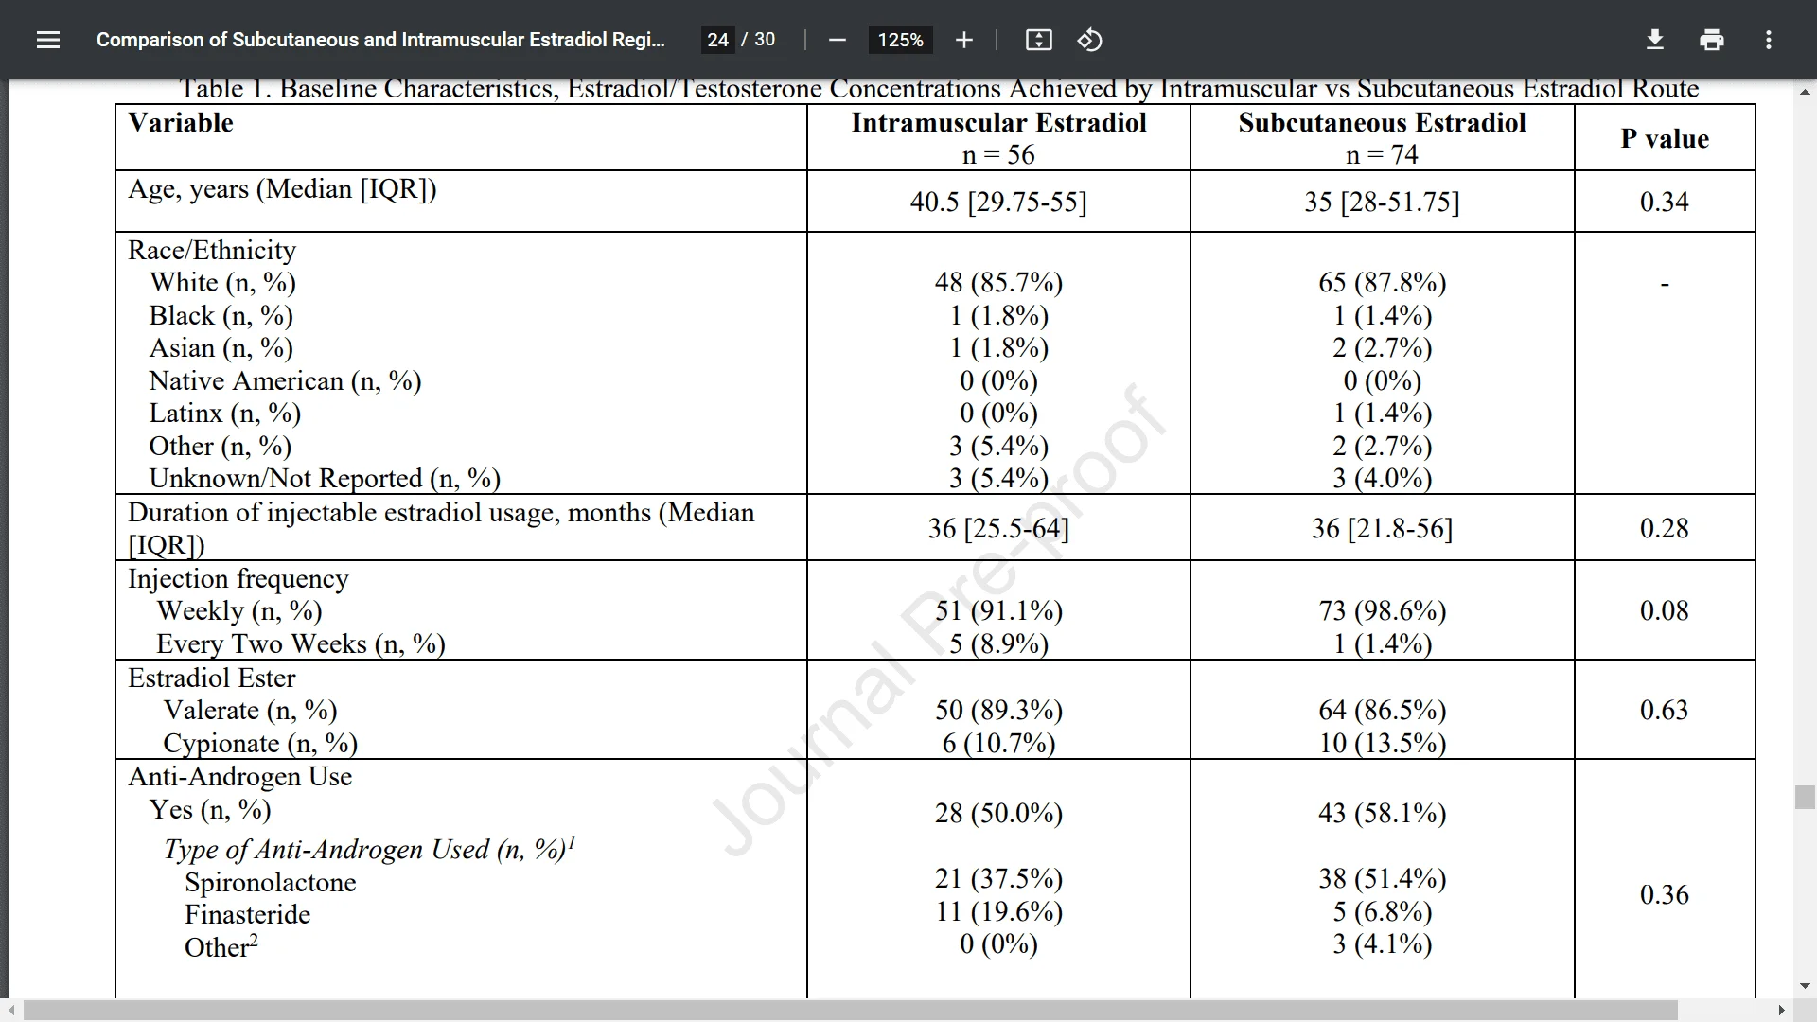Viewport: 1817px width, 1022px height.
Task: Click the "Anti-Androgen Use" label
Action: (x=240, y=777)
